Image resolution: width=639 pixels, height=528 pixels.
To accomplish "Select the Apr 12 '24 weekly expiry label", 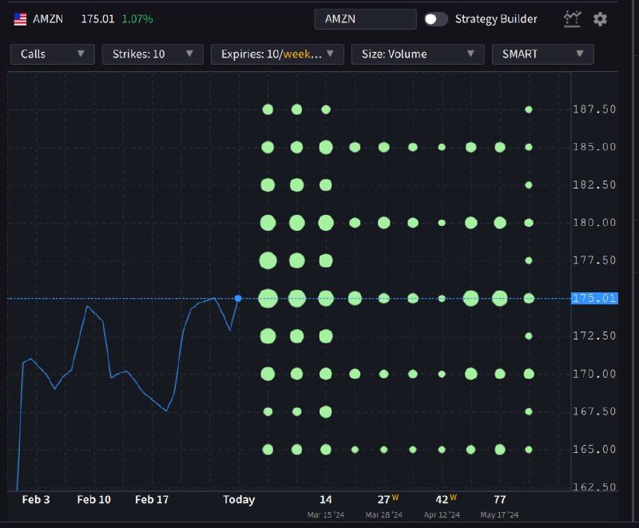I will click(x=442, y=515).
